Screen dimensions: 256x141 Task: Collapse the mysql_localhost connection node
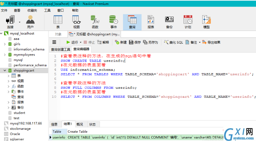pyautogui.click(x=1, y=33)
